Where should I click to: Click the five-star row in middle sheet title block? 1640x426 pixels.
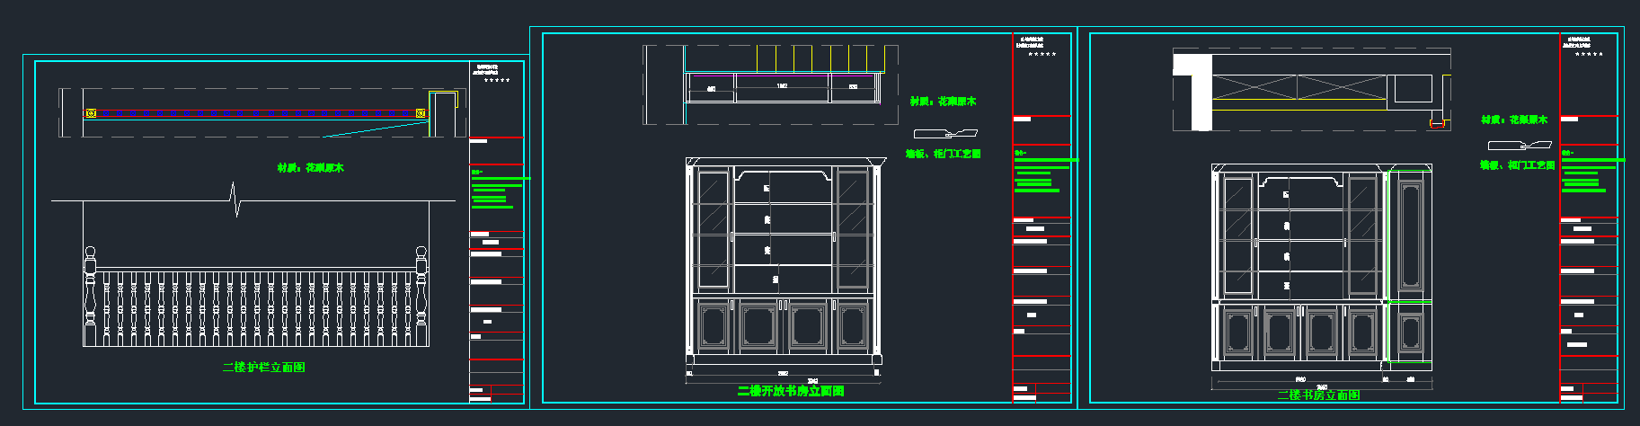point(1042,55)
